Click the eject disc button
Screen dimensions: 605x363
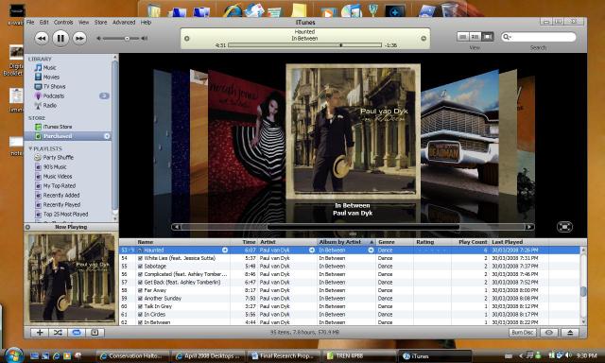point(570,332)
